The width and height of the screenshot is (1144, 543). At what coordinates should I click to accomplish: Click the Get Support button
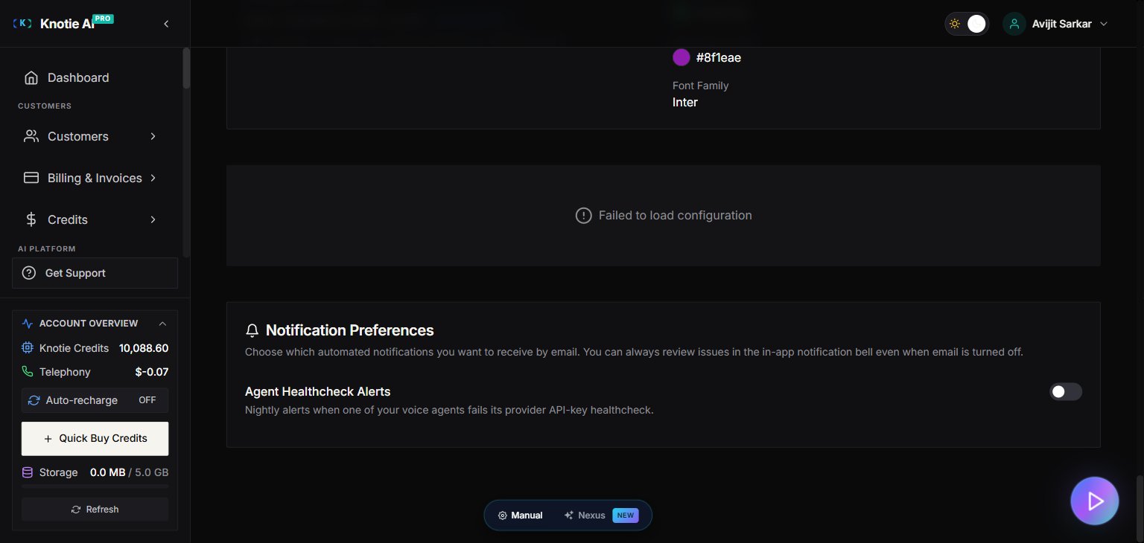(x=95, y=273)
